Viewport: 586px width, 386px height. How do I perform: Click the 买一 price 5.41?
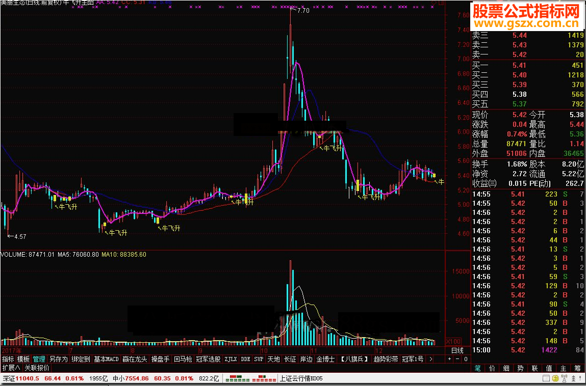[x=520, y=65]
